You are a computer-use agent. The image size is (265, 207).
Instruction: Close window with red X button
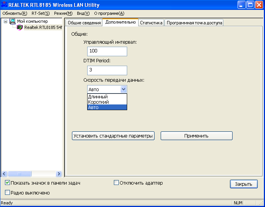click(x=259, y=5)
